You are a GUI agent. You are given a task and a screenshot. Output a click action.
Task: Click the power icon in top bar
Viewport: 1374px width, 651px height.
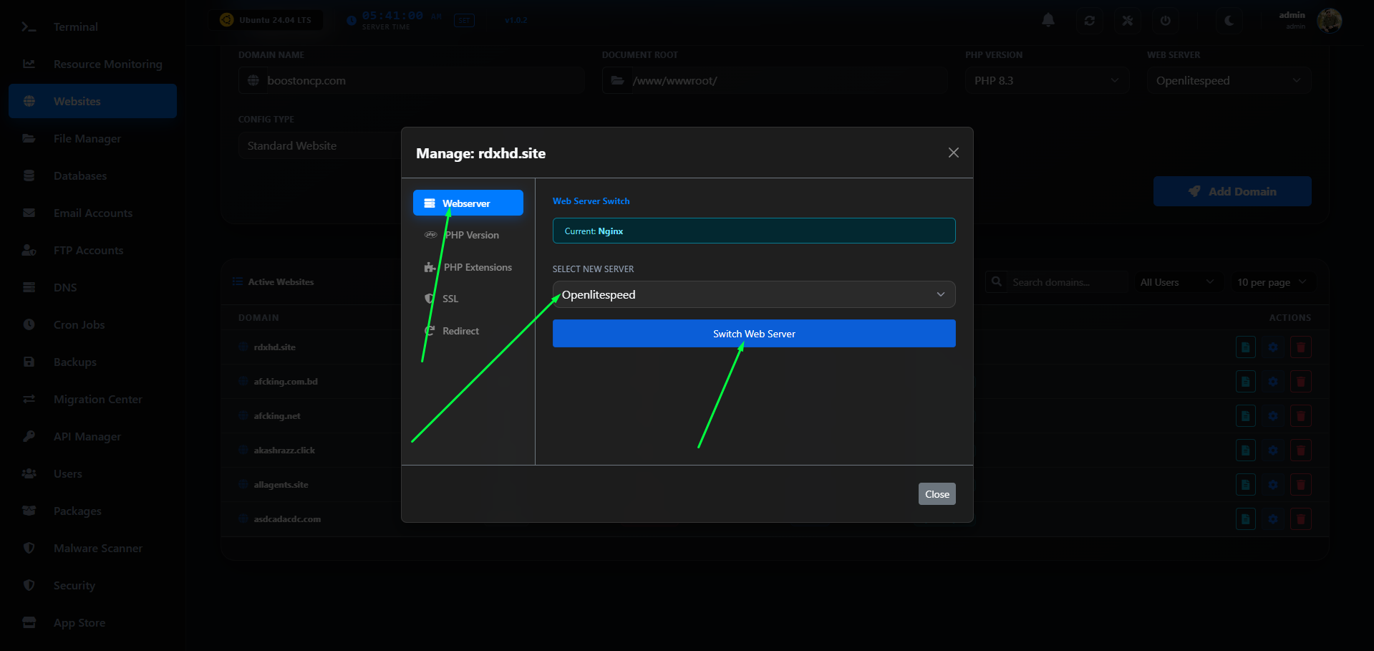[1165, 21]
